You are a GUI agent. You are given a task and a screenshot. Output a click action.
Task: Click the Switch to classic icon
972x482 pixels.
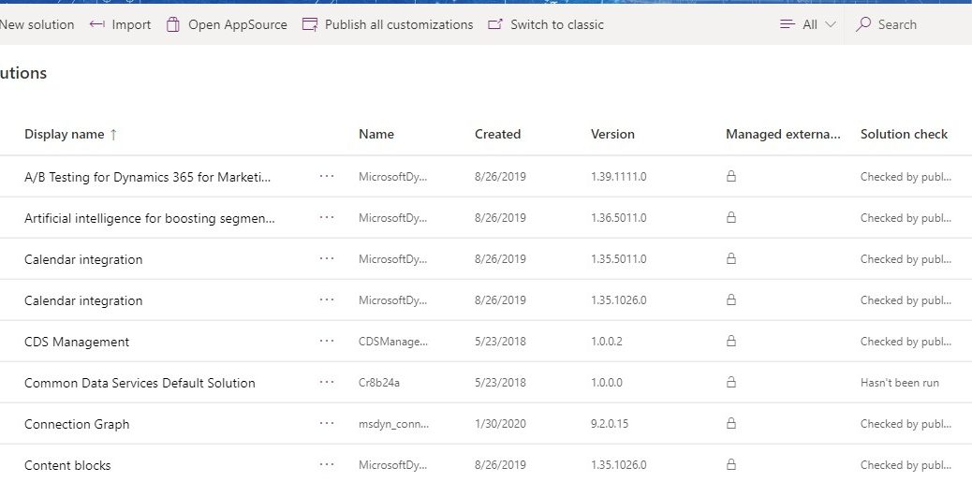pyautogui.click(x=495, y=24)
